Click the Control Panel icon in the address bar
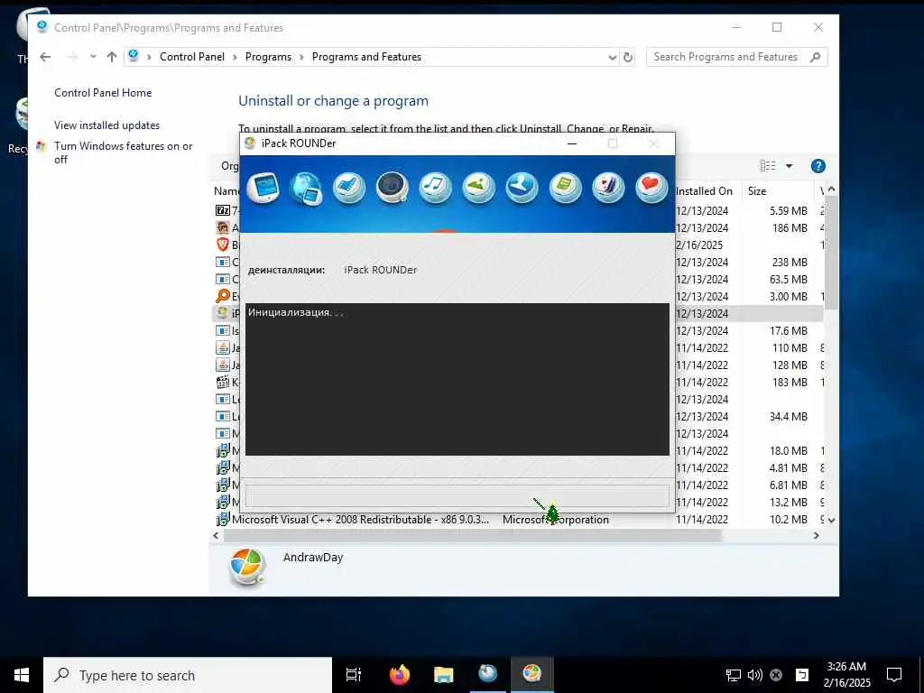Viewport: 924px width, 693px height. tap(134, 56)
